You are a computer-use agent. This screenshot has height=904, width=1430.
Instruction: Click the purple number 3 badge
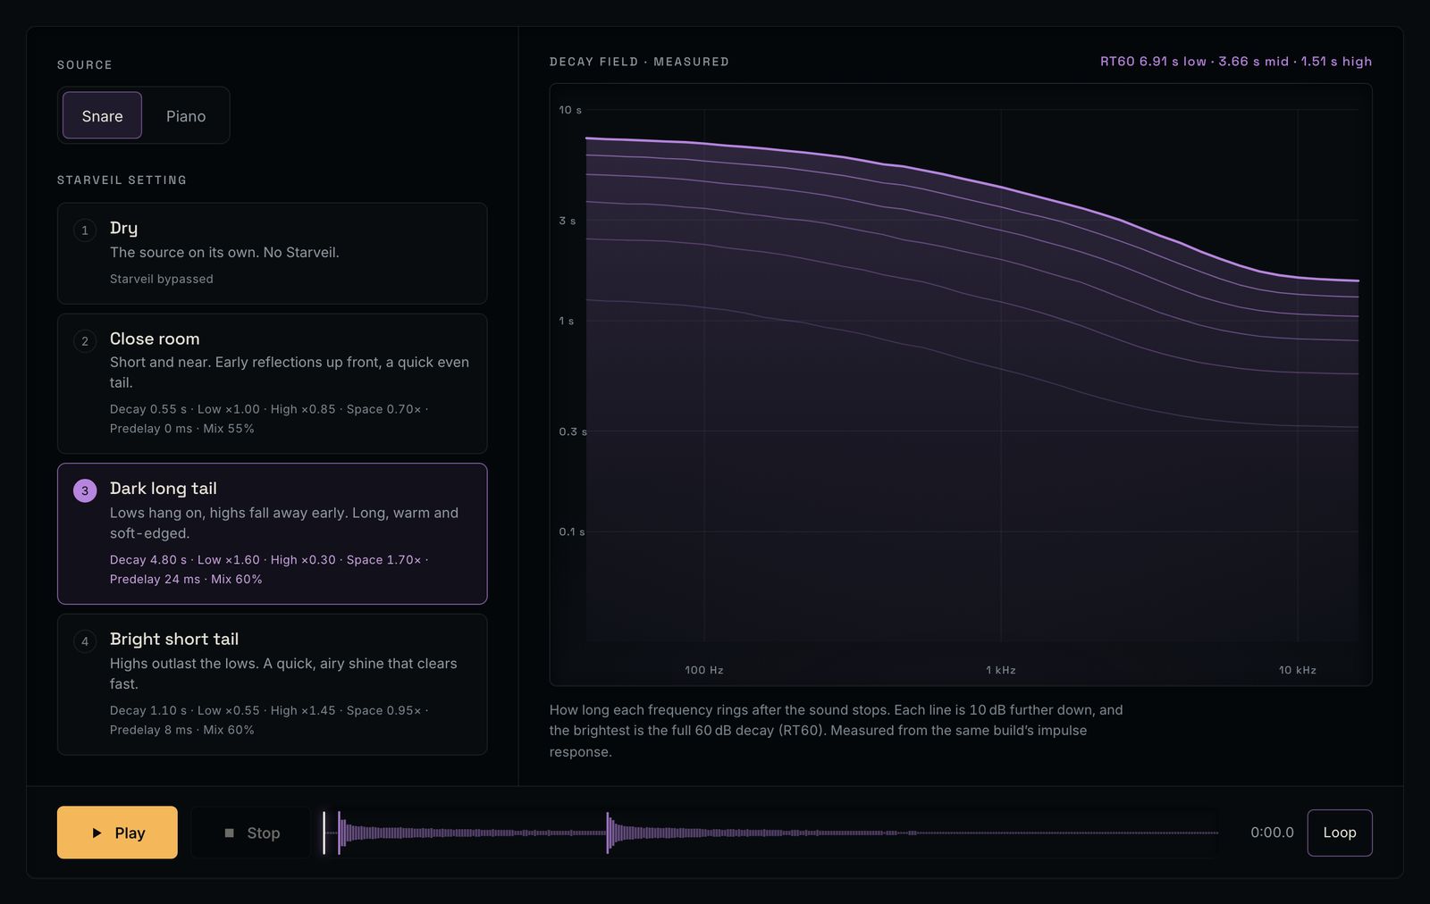coord(85,490)
